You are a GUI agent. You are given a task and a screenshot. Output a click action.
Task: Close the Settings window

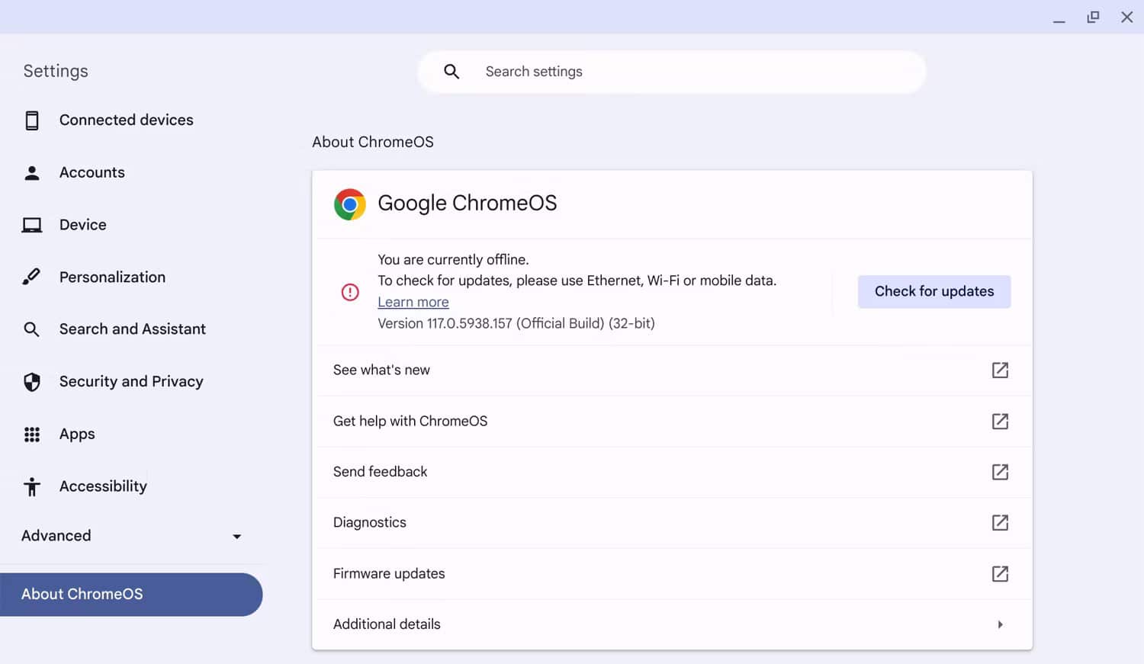pyautogui.click(x=1127, y=17)
